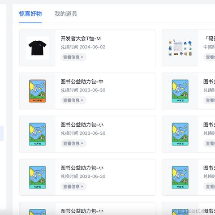Select the 图书公益助力包-中 title
Image resolution: width=215 pixels, height=215 pixels.
tap(82, 82)
